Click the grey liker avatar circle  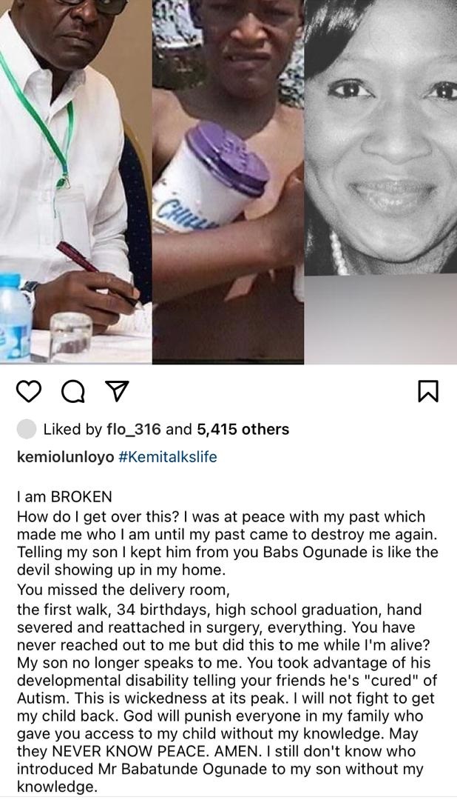click(27, 429)
